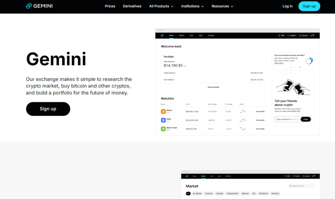This screenshot has height=199, width=335.
Task: Click the magnifier icon in Search market
Action: [290, 186]
